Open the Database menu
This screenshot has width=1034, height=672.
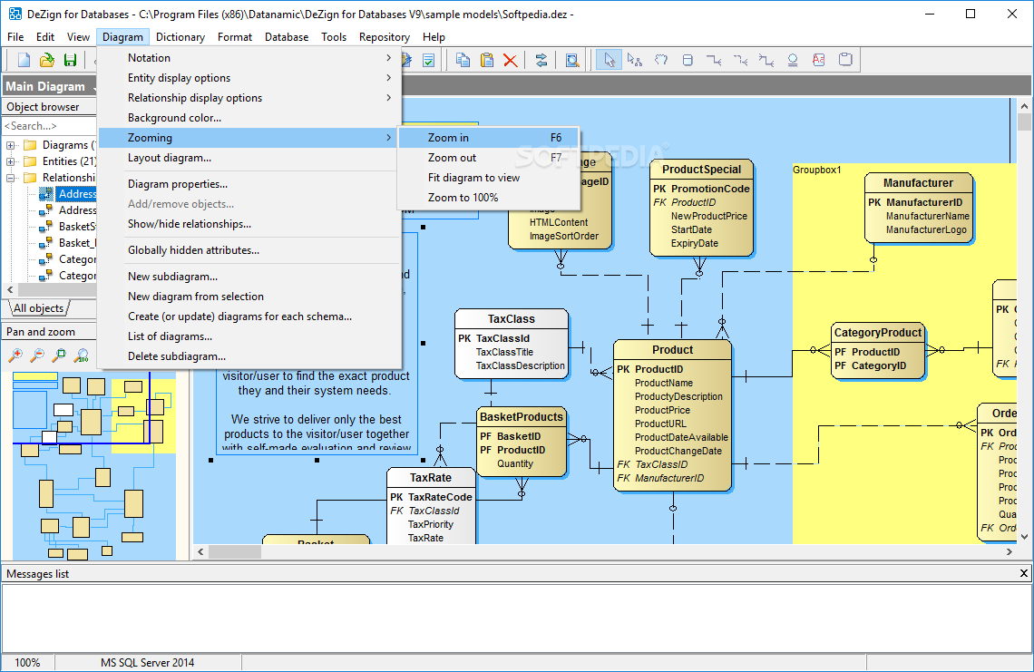pos(287,37)
